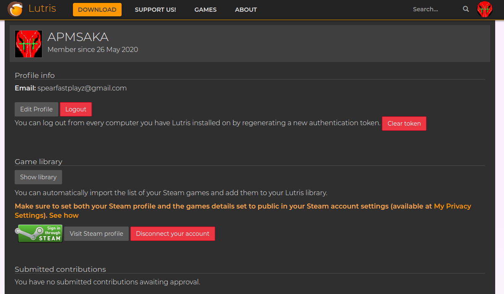Click the Lutris logo icon
Image resolution: width=504 pixels, height=294 pixels.
coord(15,9)
